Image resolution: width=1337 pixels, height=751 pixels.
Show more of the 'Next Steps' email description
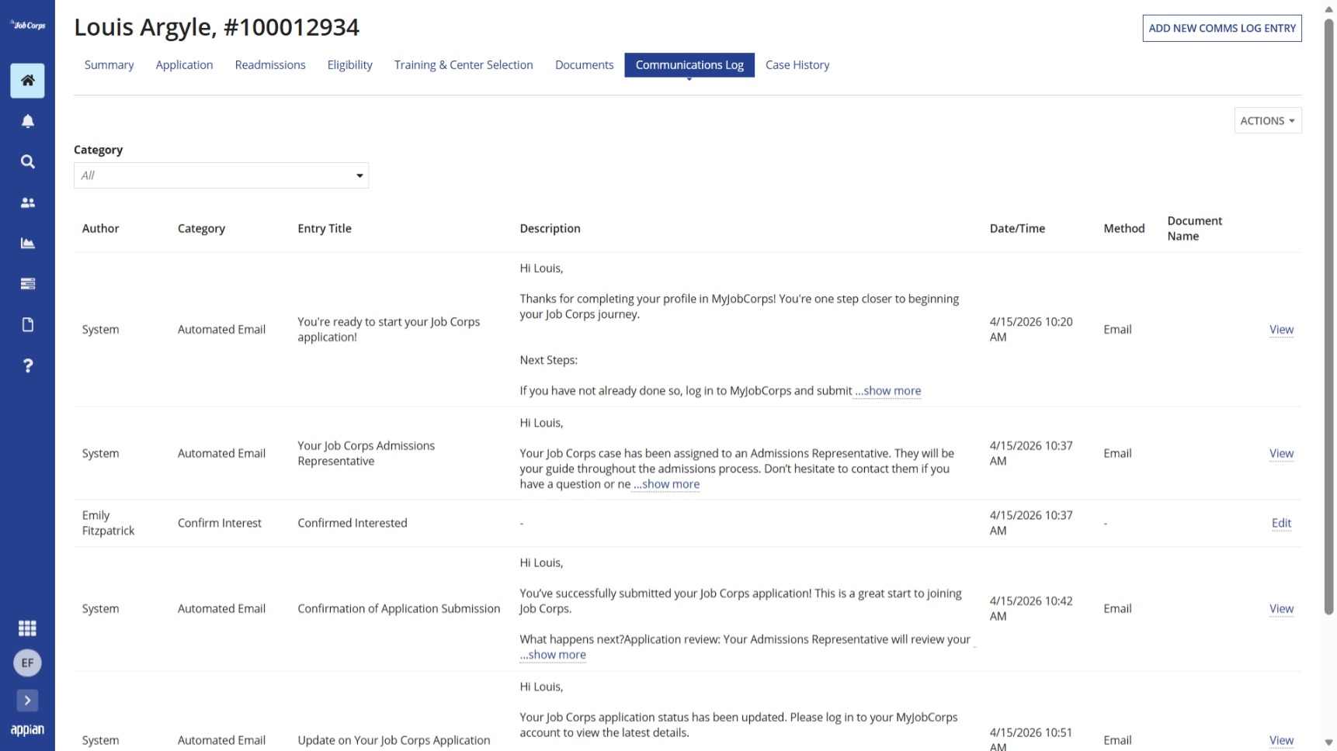[x=887, y=391]
